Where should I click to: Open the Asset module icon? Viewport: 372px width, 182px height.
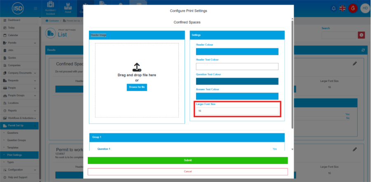tap(68, 8)
